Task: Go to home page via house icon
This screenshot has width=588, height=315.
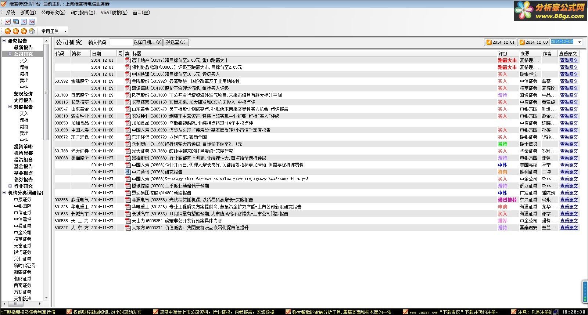Action: [x=32, y=31]
